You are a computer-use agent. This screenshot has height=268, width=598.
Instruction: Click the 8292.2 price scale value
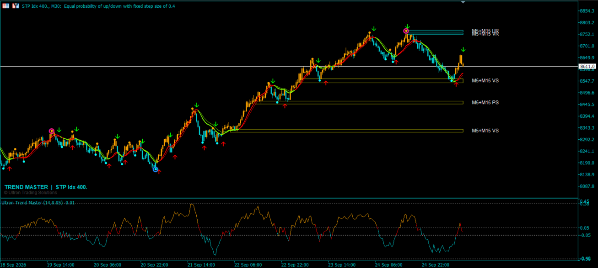pyautogui.click(x=586, y=140)
